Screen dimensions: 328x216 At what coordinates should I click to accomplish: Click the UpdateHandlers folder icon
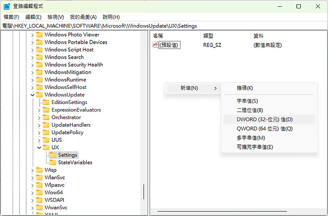tap(46, 125)
